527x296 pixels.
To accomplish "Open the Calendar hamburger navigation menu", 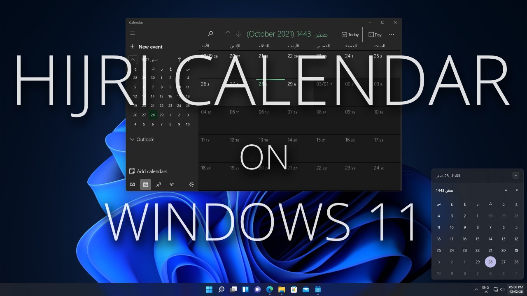I will [132, 33].
